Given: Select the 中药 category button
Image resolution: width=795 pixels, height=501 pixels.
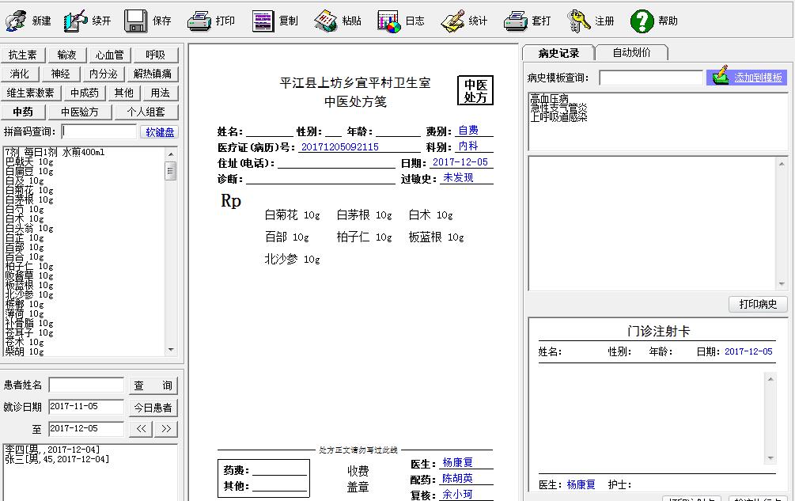Looking at the screenshot, I should pos(23,112).
